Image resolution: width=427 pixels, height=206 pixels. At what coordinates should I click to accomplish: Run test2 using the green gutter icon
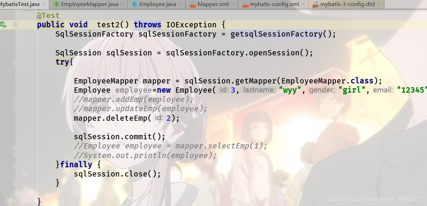[x=3, y=25]
